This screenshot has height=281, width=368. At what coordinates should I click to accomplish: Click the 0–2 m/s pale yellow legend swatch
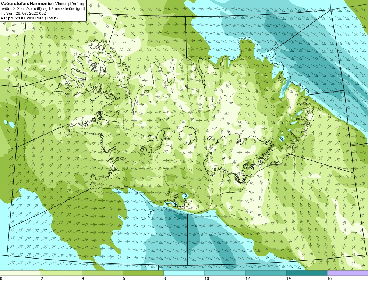coord(20,273)
